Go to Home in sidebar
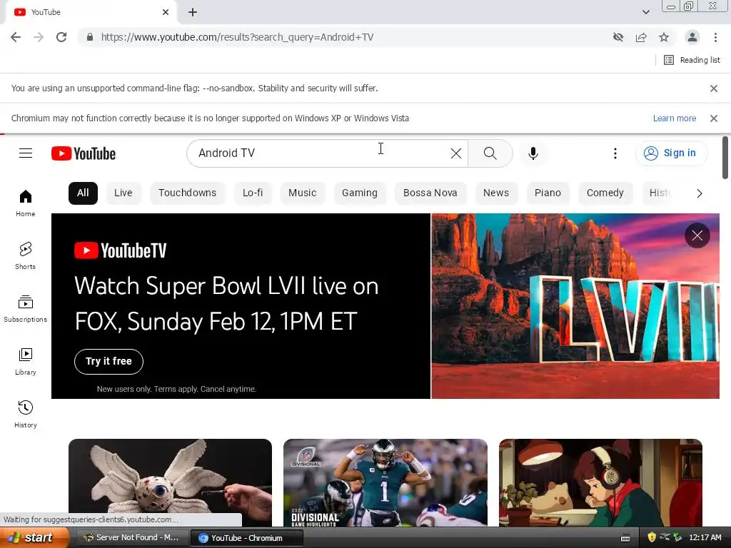 coord(26,203)
